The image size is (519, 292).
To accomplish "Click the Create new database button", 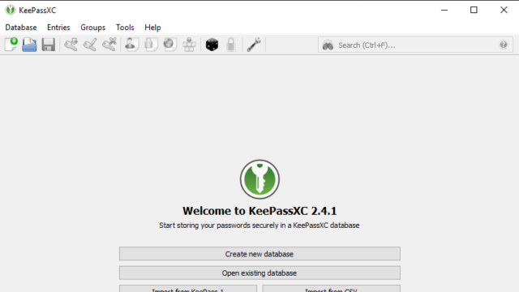I will click(259, 254).
